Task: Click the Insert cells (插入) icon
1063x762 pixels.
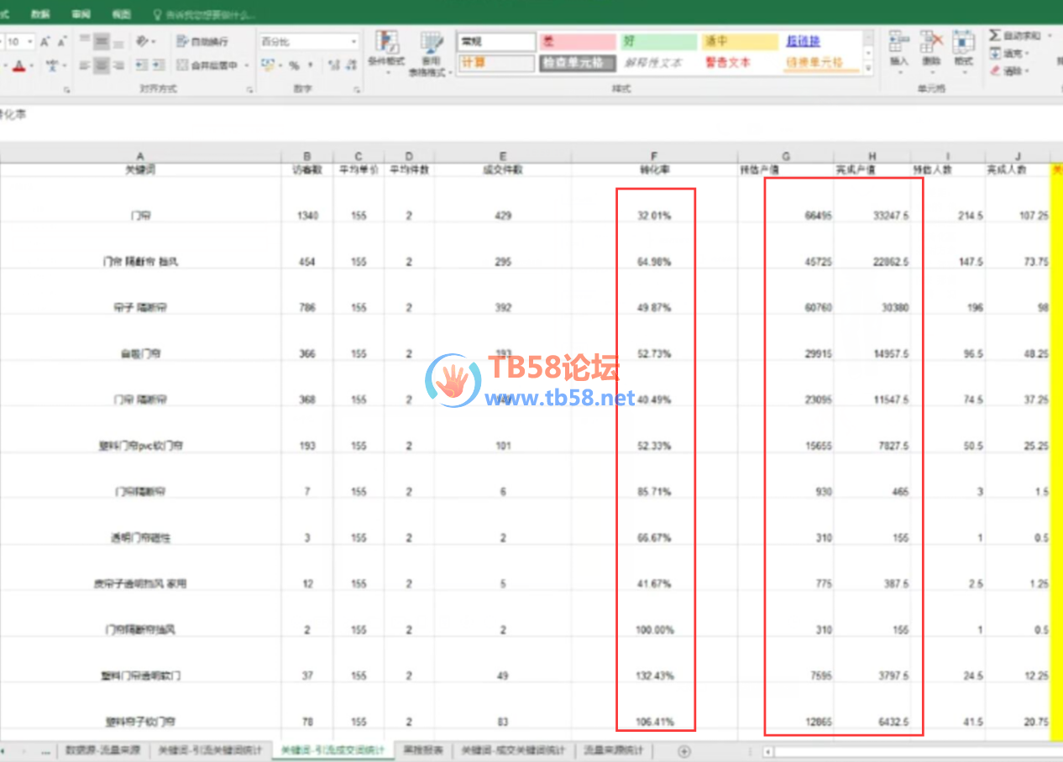Action: point(898,49)
